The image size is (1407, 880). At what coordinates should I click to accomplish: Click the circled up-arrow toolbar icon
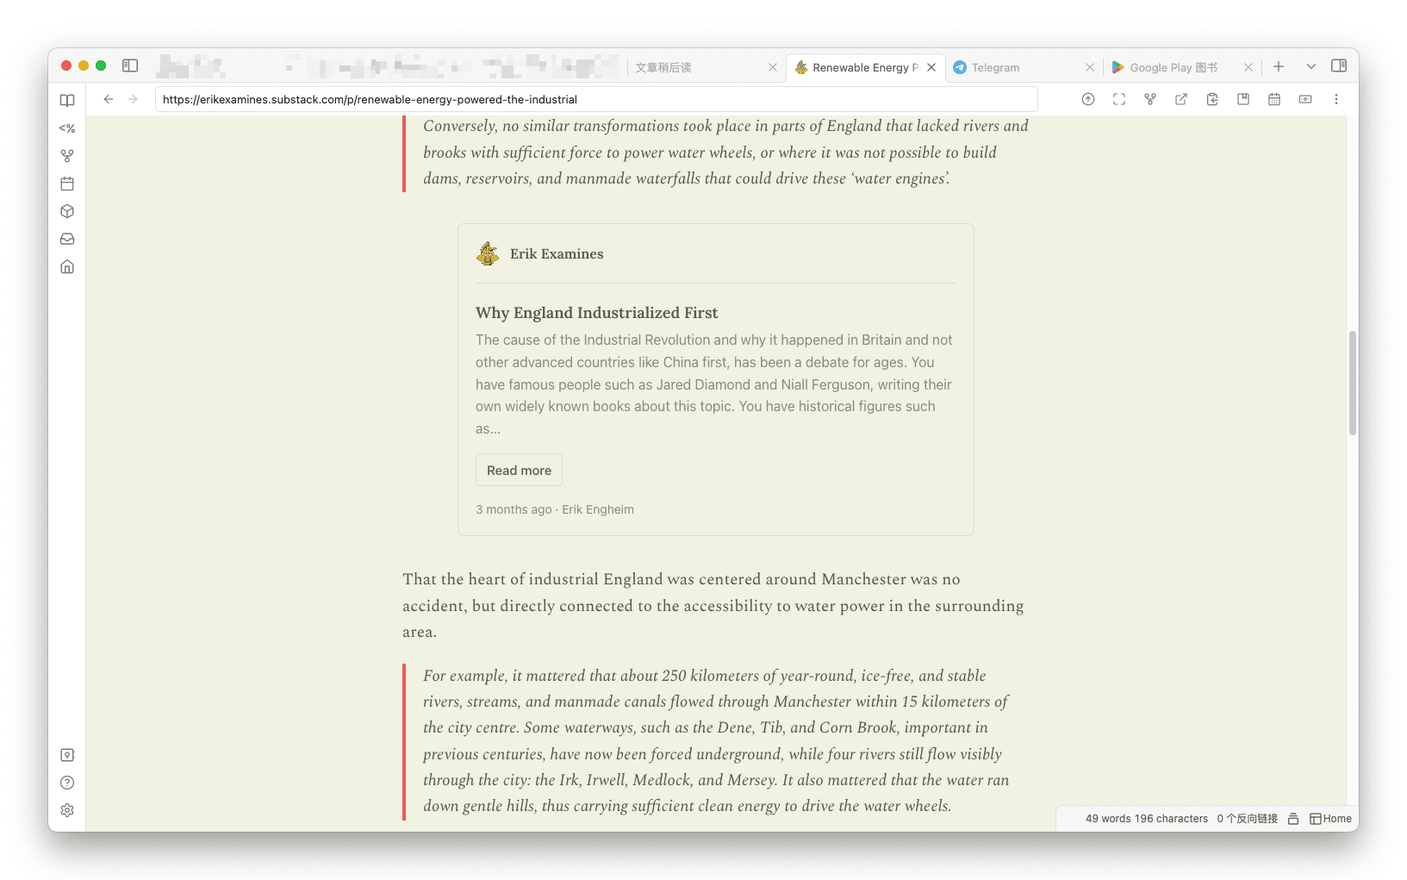tap(1088, 99)
